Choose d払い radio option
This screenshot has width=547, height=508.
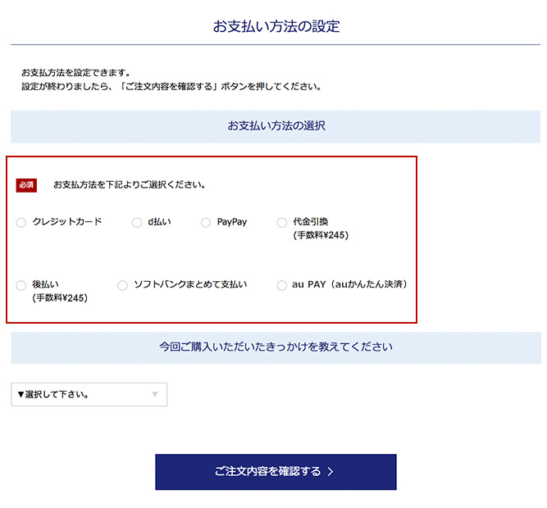pyautogui.click(x=137, y=223)
